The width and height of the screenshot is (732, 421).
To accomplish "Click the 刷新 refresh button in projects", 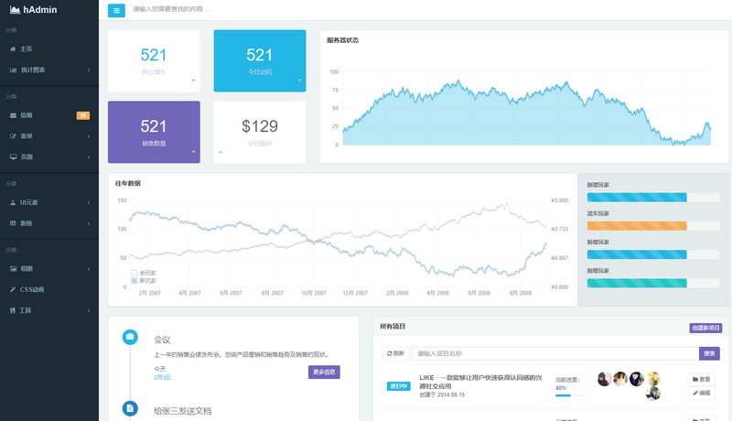I will click(395, 353).
